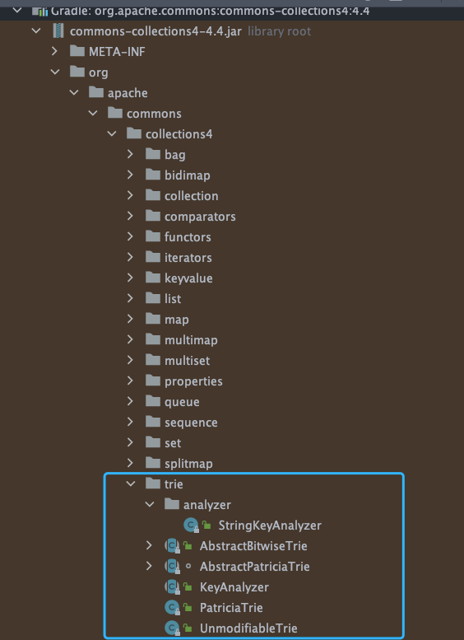
Task: Collapse the collections4 package
Action: (x=112, y=134)
